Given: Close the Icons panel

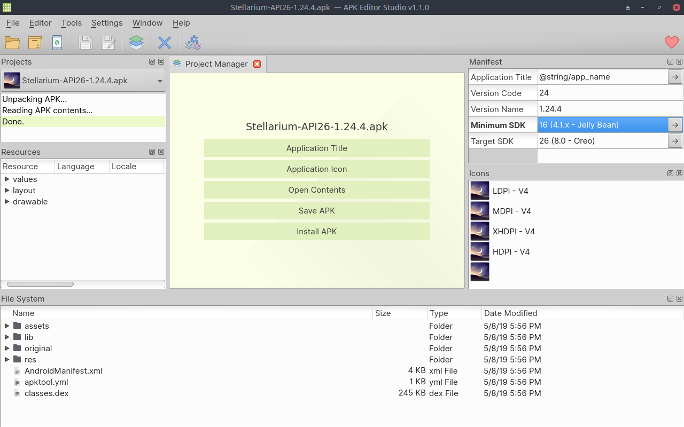Looking at the screenshot, I should 679,173.
